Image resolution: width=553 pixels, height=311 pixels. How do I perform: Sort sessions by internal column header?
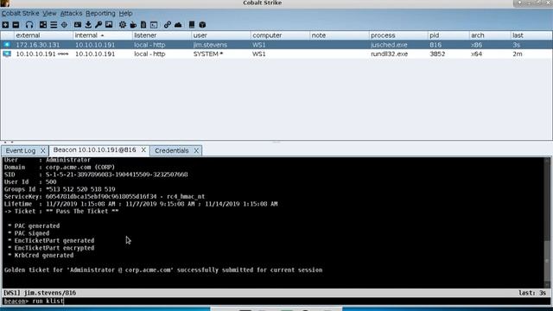[x=103, y=35]
